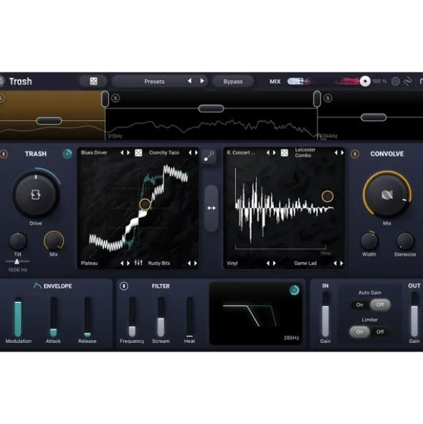
Task: Click the randomize dice icon beside Presets
Action: [93, 81]
